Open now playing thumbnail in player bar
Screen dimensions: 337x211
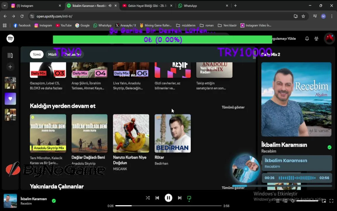pos(10,201)
